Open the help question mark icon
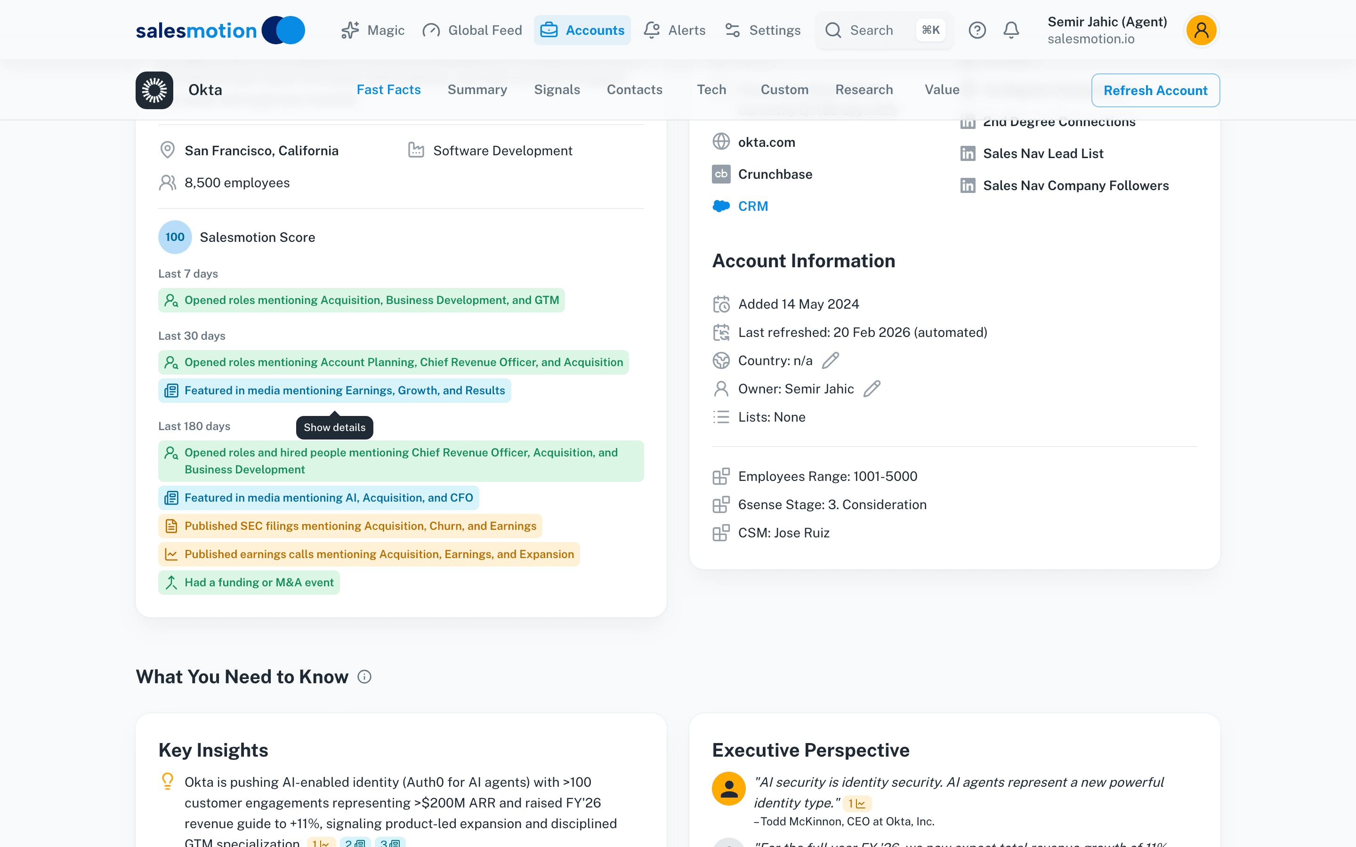1356x847 pixels. [977, 30]
